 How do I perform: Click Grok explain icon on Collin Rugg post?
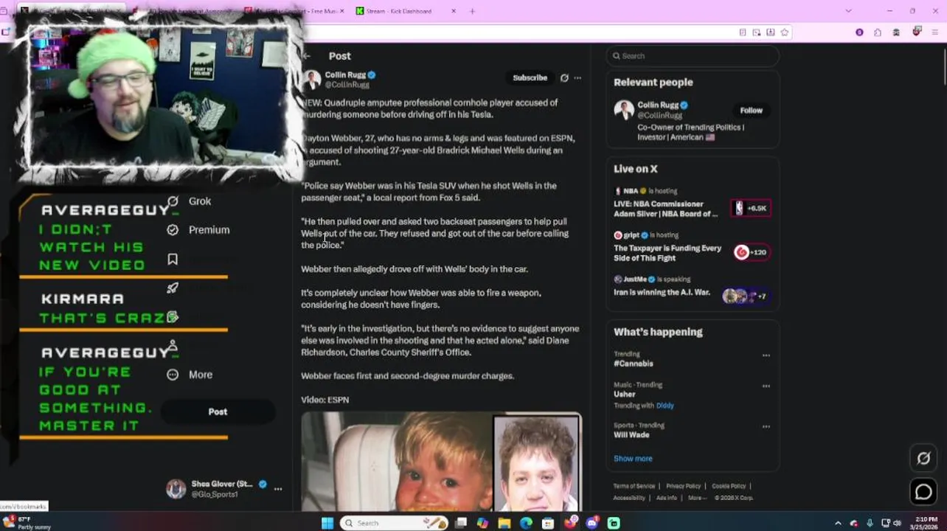(564, 77)
